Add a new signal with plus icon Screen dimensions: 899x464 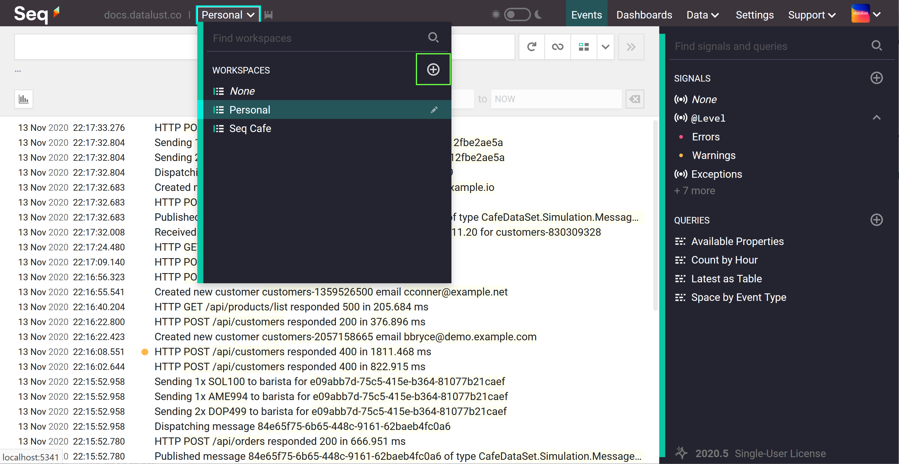(x=876, y=78)
